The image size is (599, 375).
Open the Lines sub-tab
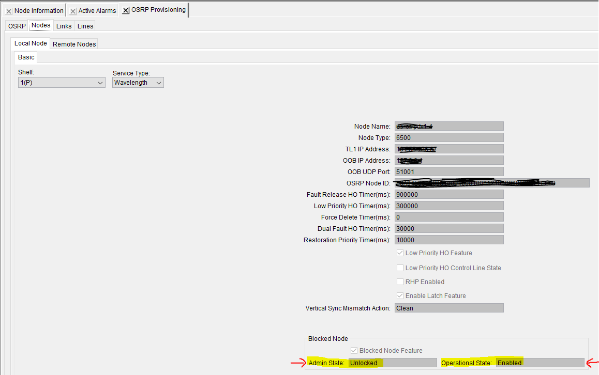(85, 26)
